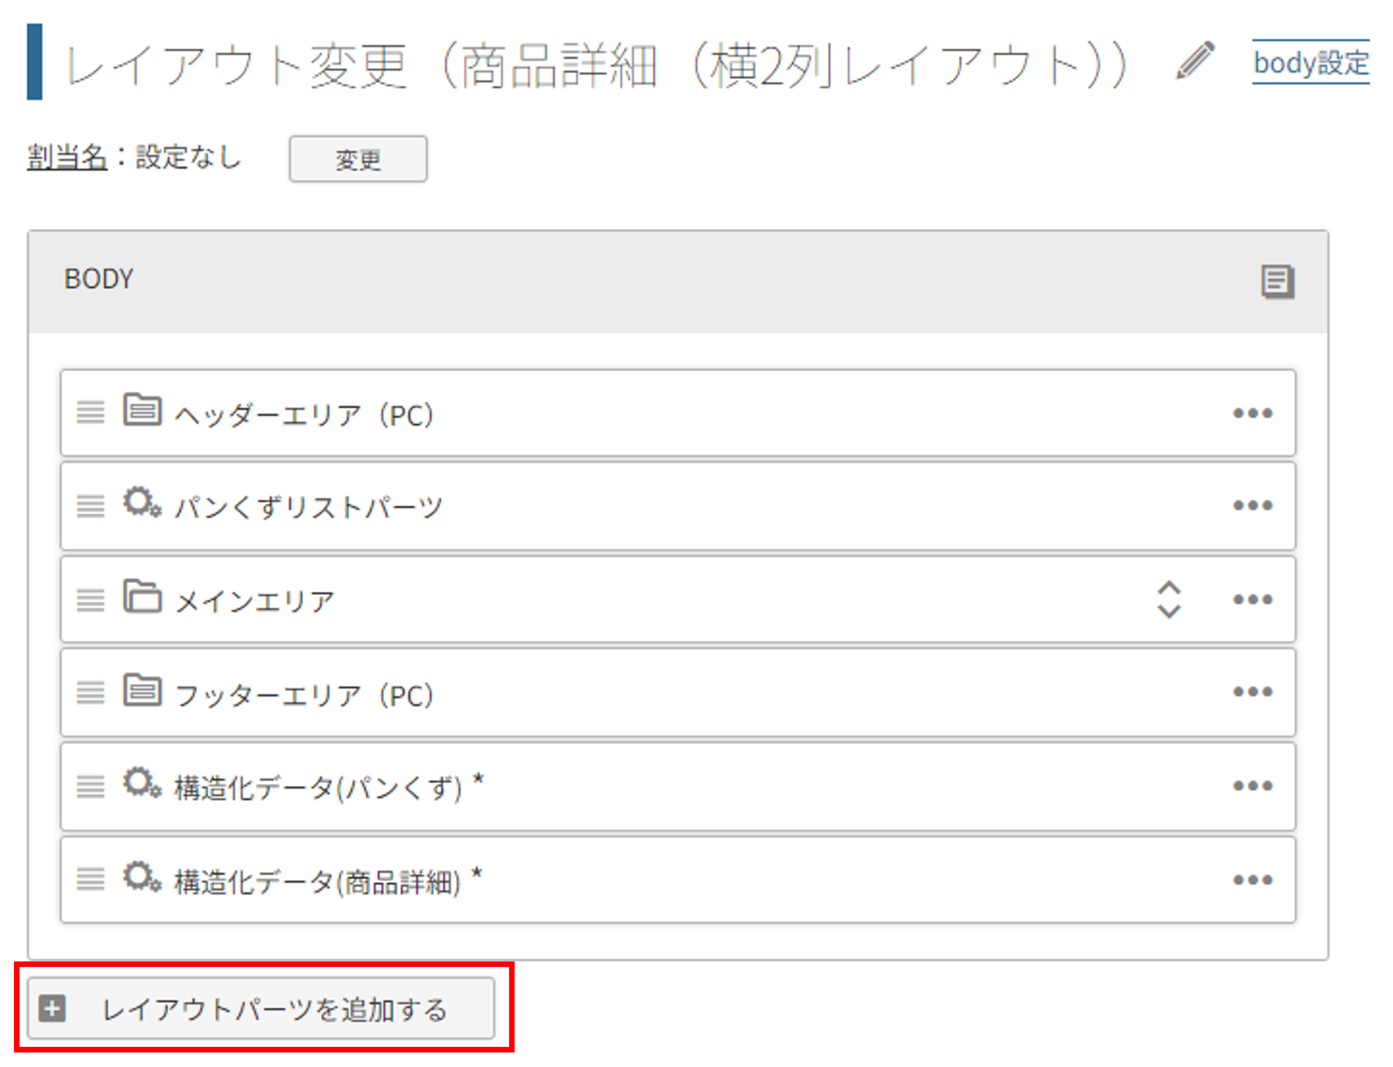This screenshot has height=1067, width=1393.
Task: Open three-dot menu for メインエリア
Action: 1253,599
